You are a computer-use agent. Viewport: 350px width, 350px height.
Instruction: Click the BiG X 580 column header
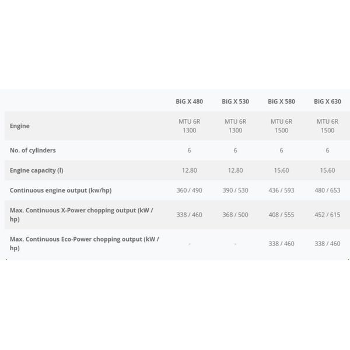point(282,101)
